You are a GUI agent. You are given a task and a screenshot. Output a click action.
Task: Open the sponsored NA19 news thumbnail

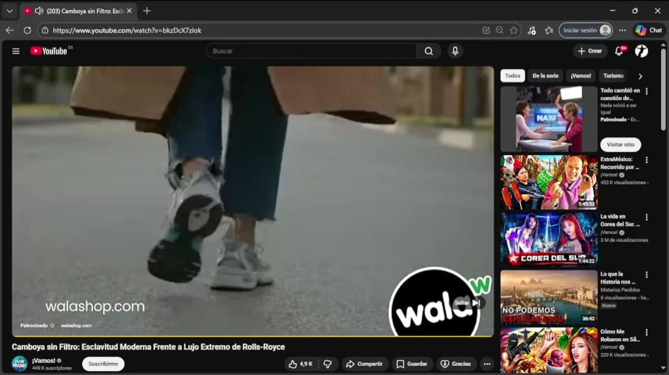(x=549, y=119)
